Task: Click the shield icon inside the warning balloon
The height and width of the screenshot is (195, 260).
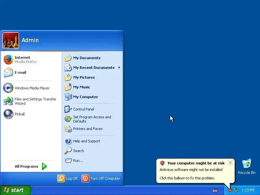Action: click(x=162, y=163)
